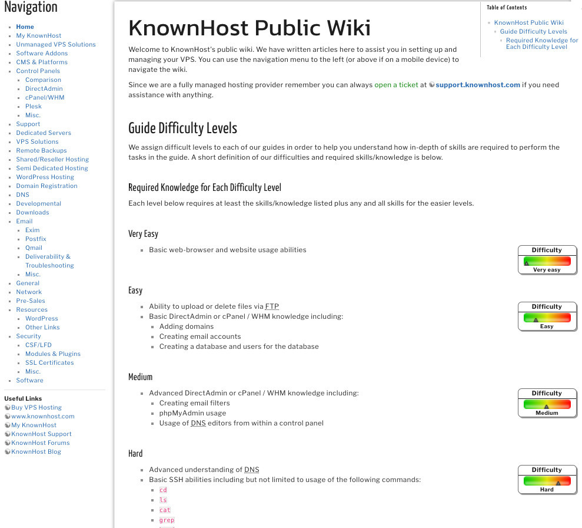Open VPS Solutions navigation link
582x528 pixels.
tap(37, 142)
